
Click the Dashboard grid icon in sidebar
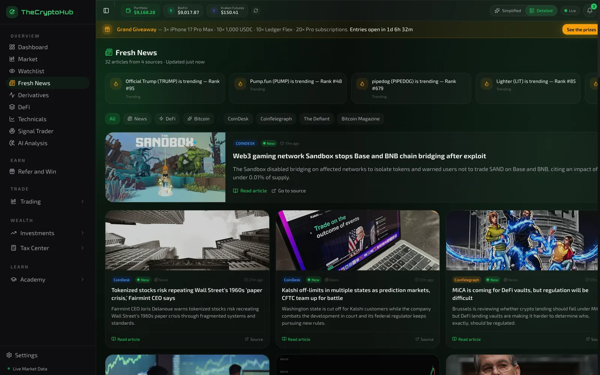point(12,47)
